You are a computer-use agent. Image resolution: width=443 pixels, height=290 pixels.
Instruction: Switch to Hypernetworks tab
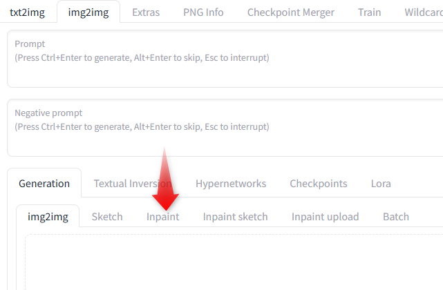coord(231,184)
